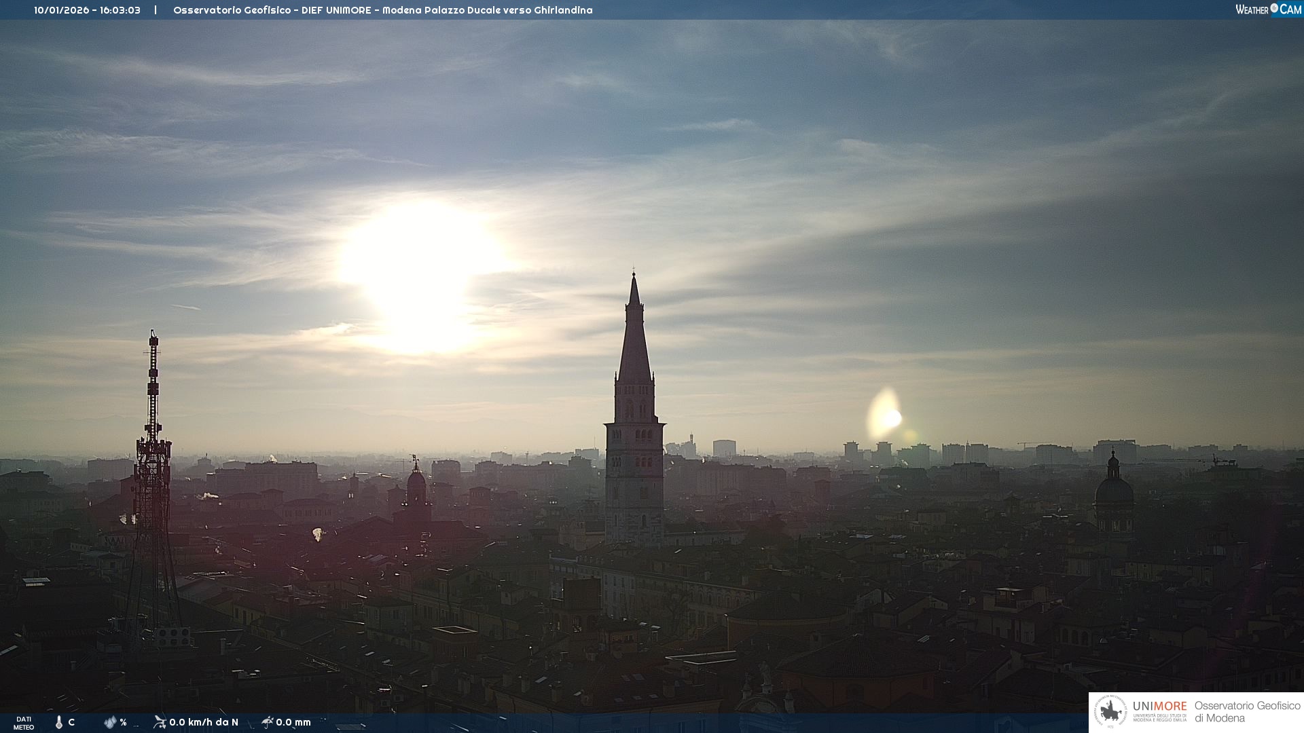
Task: Click the date and time stamp 10/01/2026
Action: click(x=87, y=10)
